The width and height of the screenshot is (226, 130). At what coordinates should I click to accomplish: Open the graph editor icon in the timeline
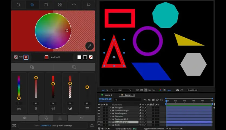click(x=162, y=100)
